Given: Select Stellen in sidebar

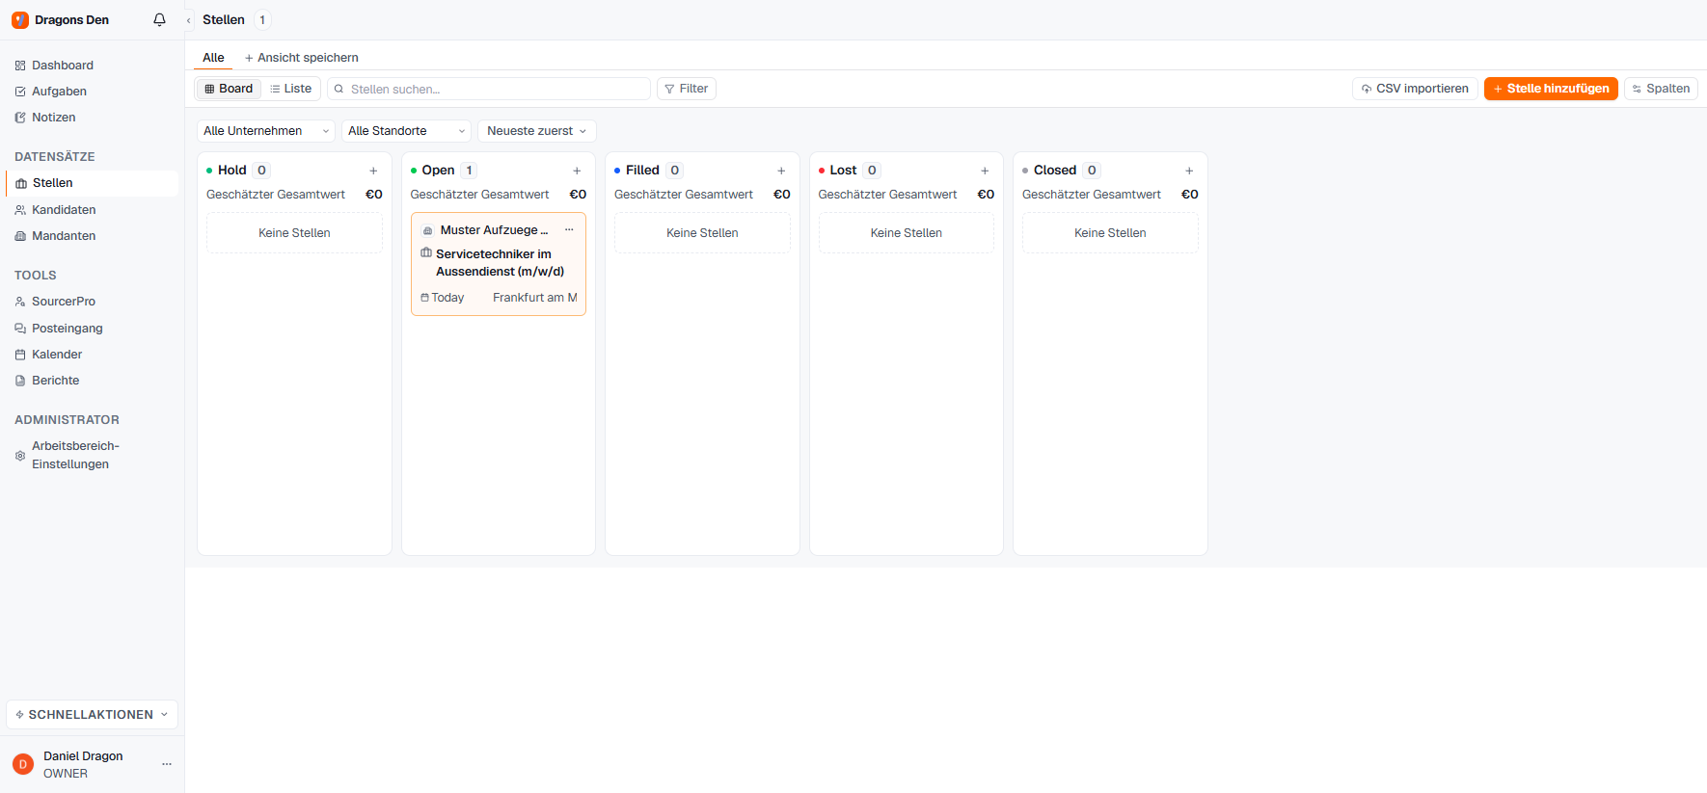Looking at the screenshot, I should point(92,183).
